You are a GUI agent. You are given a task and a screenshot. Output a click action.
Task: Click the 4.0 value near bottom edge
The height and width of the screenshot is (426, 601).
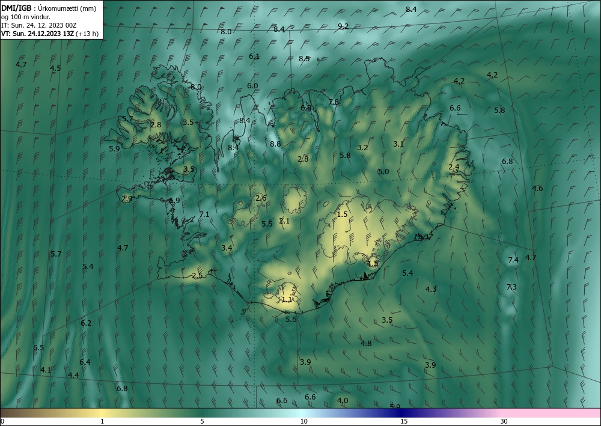pyautogui.click(x=343, y=400)
